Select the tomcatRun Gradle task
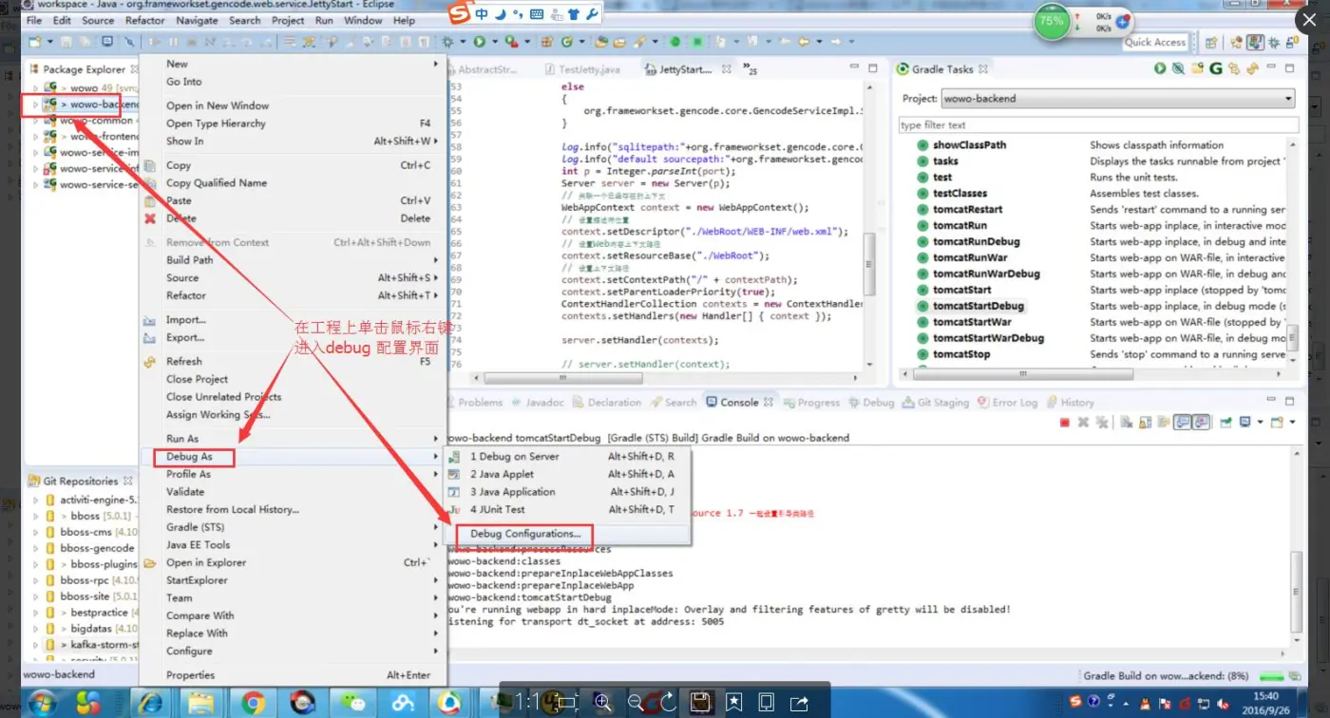Image resolution: width=1330 pixels, height=718 pixels. (959, 226)
